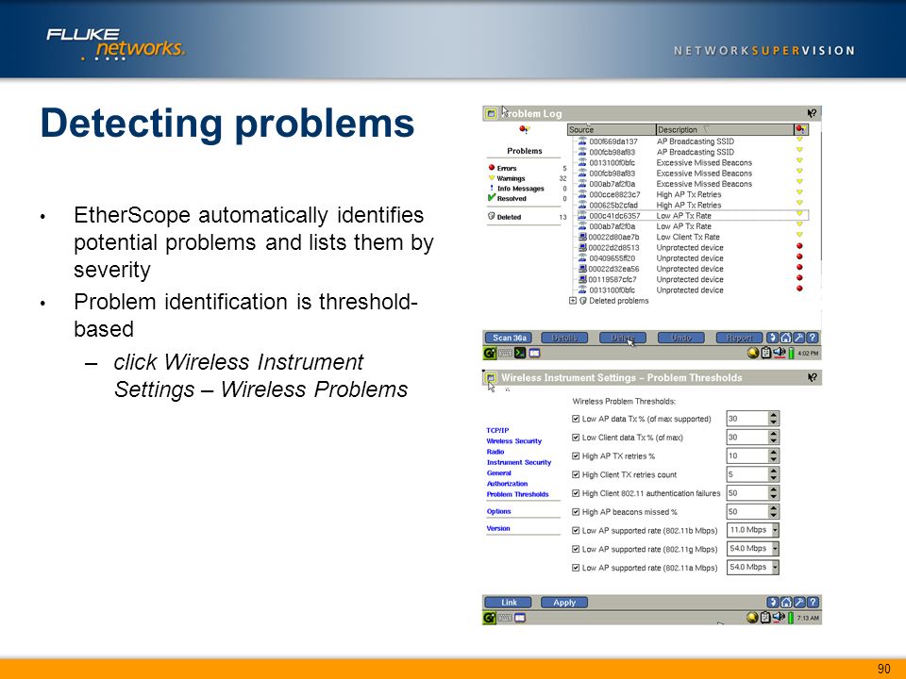Viewport: 906px width, 679px height.
Task: Click the question mark icon in Problem Log toolbar
Action: click(813, 338)
